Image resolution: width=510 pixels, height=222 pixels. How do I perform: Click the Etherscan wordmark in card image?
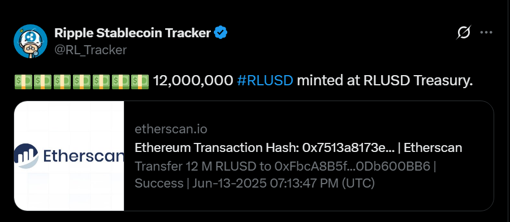(83, 156)
